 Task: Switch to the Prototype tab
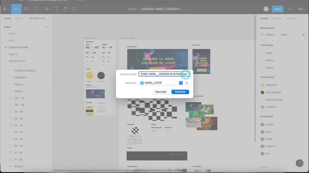click(277, 18)
